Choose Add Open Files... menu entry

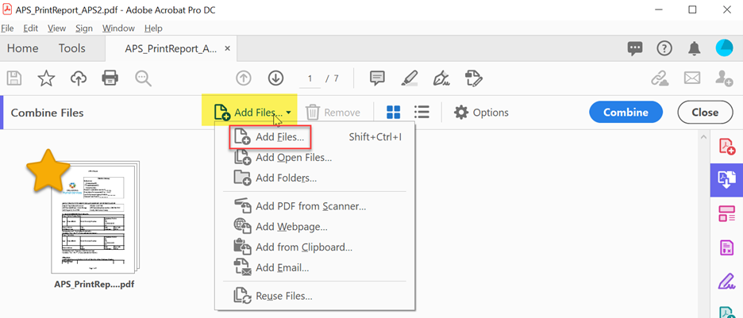315,158
